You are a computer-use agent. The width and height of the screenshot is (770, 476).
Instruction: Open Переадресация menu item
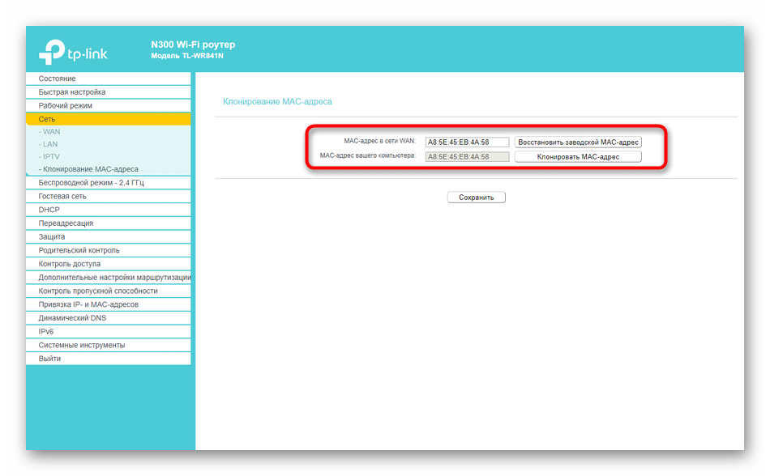click(108, 223)
